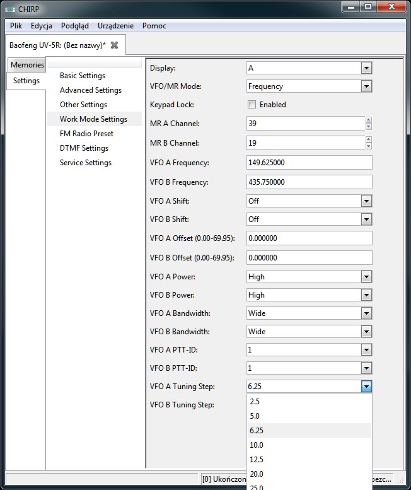Maximize the CHIRP window
This screenshot has width=411, height=490.
(368, 6)
